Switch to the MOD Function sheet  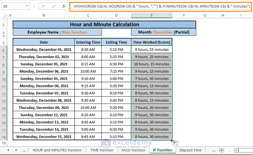click(x=133, y=150)
